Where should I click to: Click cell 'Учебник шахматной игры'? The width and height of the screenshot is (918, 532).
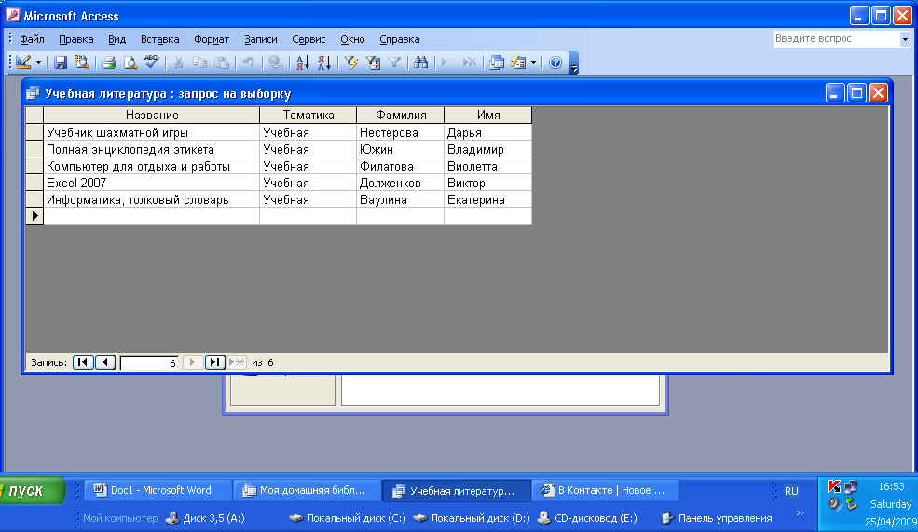pyautogui.click(x=152, y=132)
